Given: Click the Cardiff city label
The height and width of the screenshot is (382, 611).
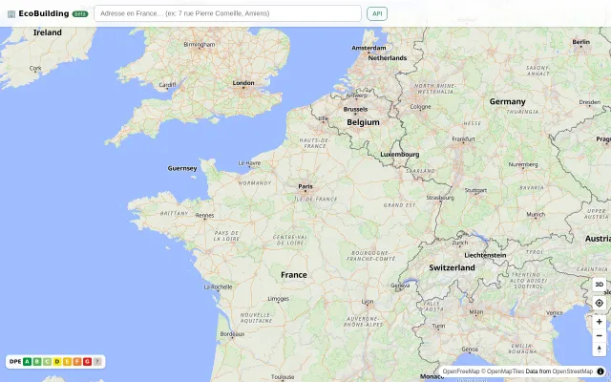Looking at the screenshot, I should [x=168, y=85].
